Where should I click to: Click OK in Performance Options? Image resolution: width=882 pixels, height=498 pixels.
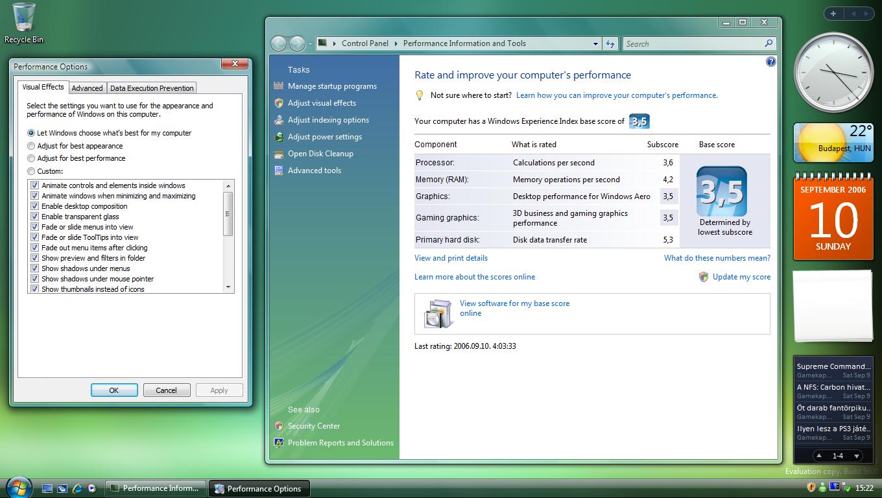[114, 390]
